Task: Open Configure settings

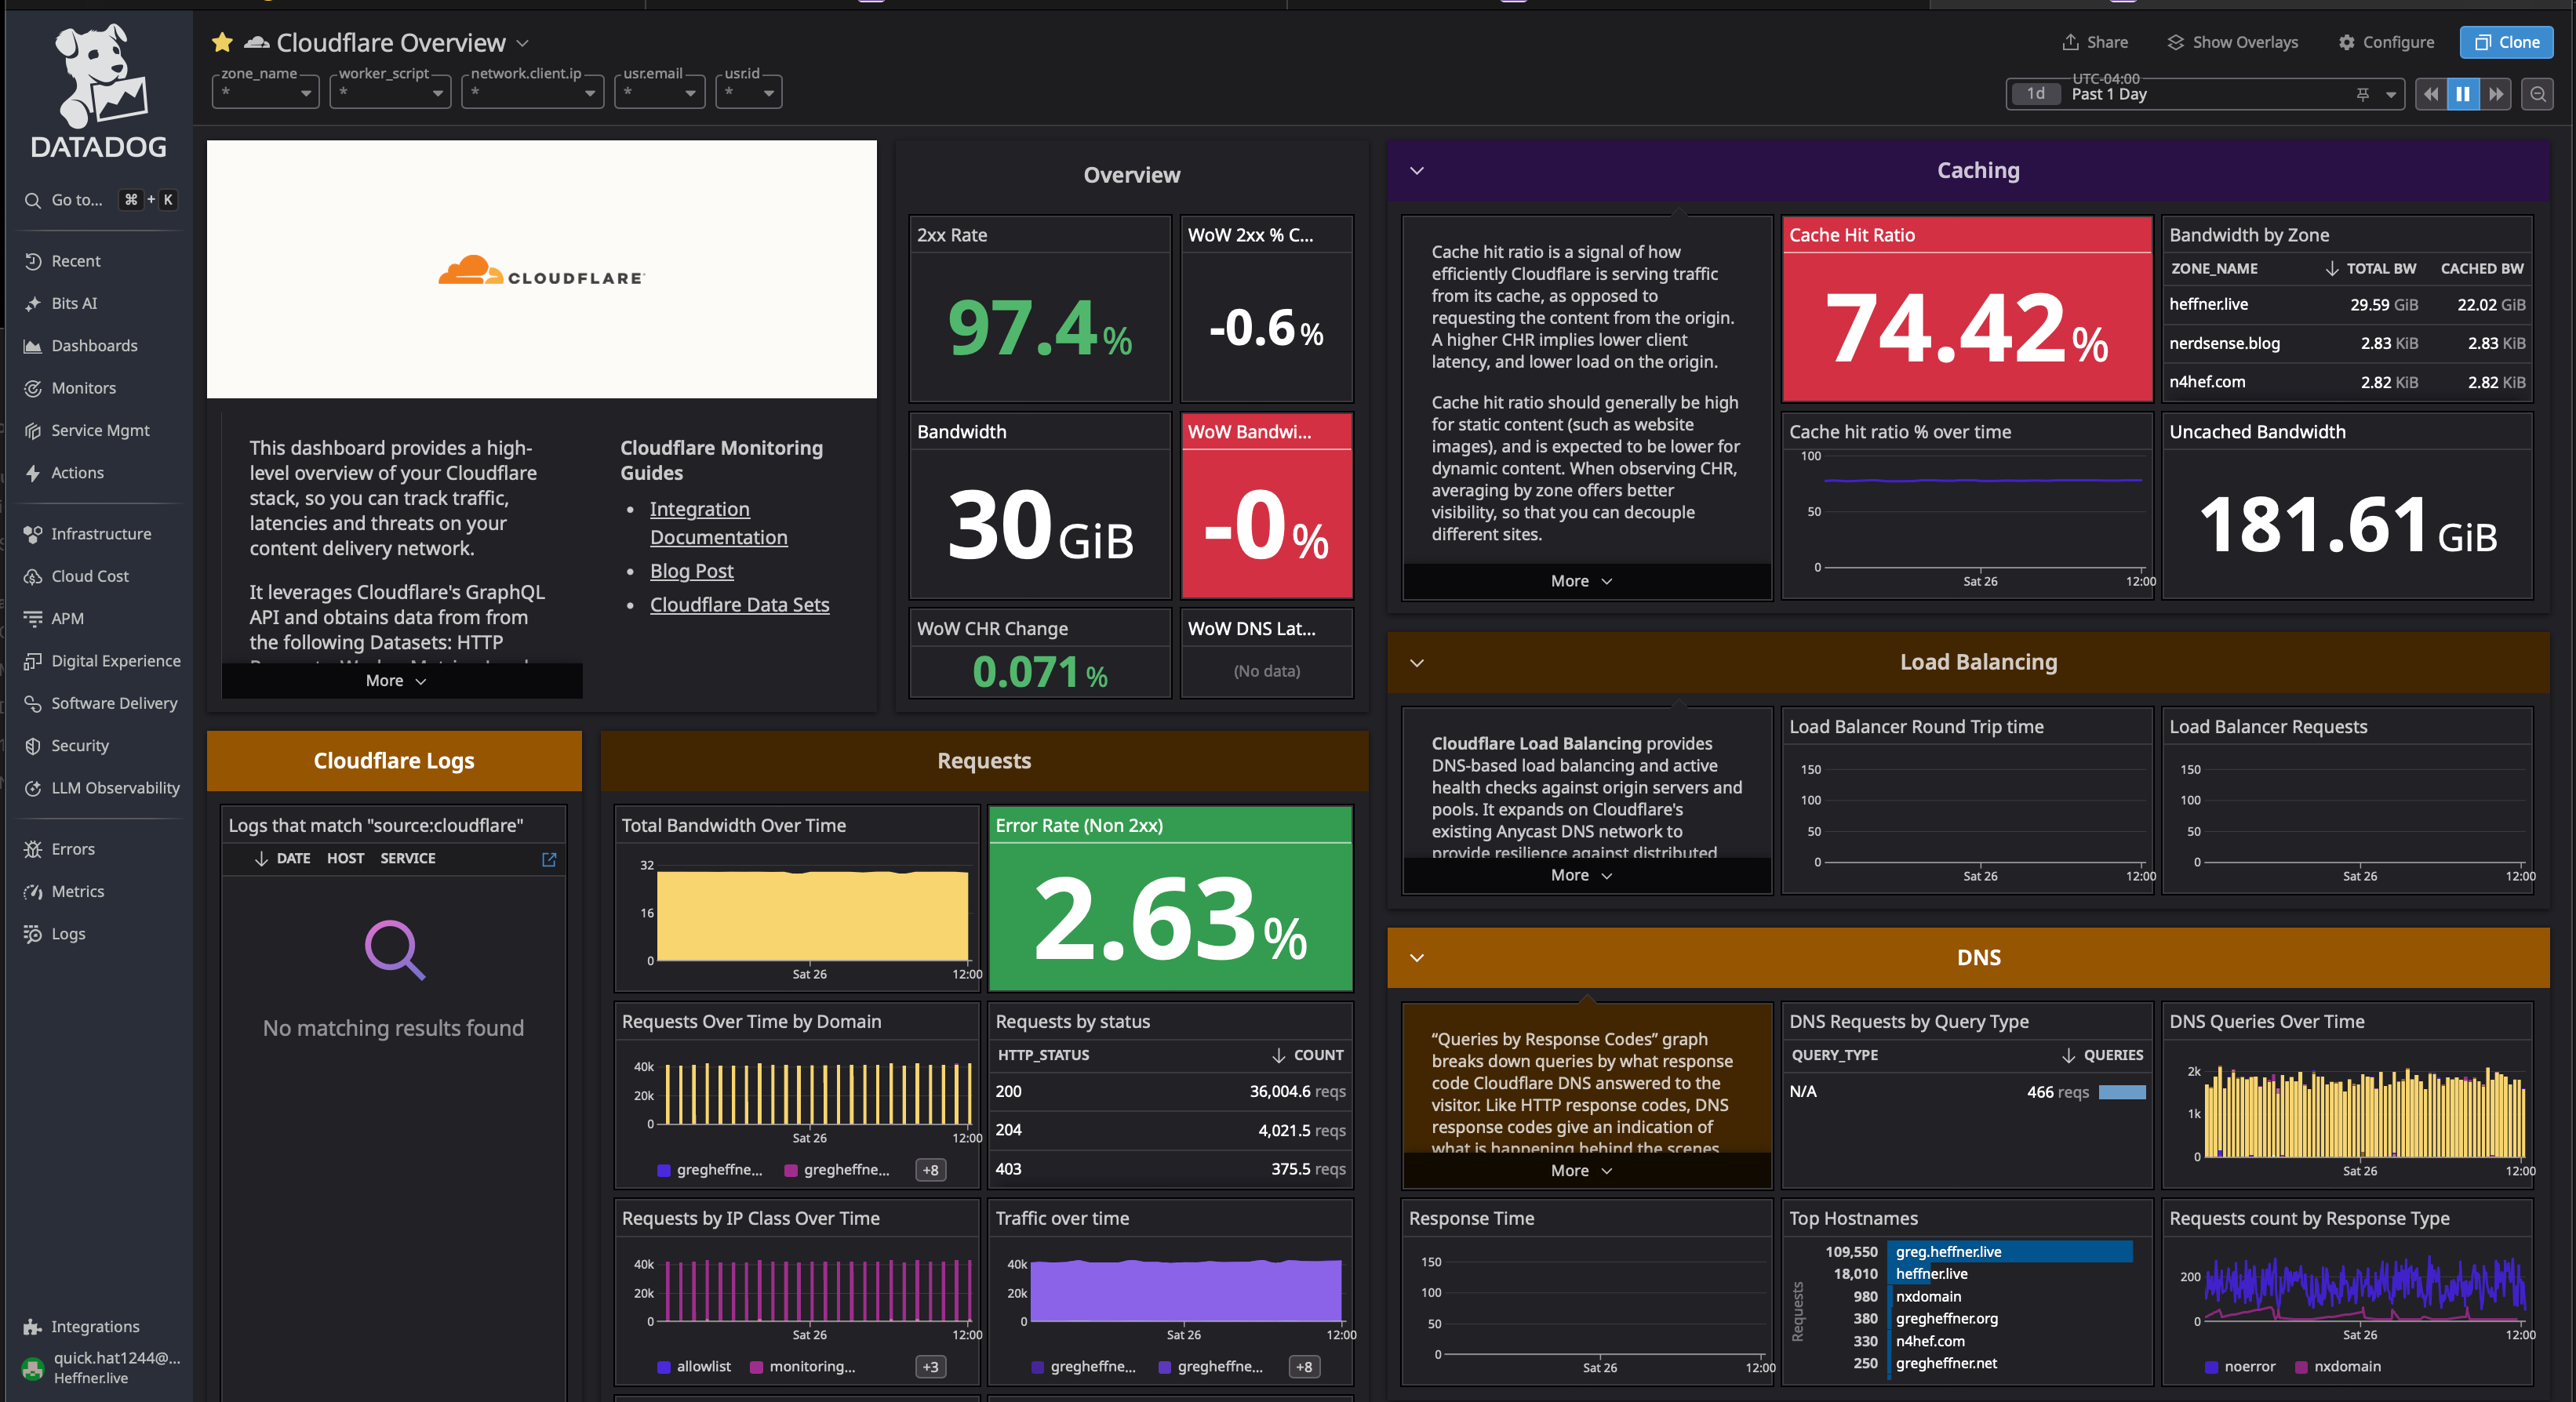Action: click(2386, 42)
